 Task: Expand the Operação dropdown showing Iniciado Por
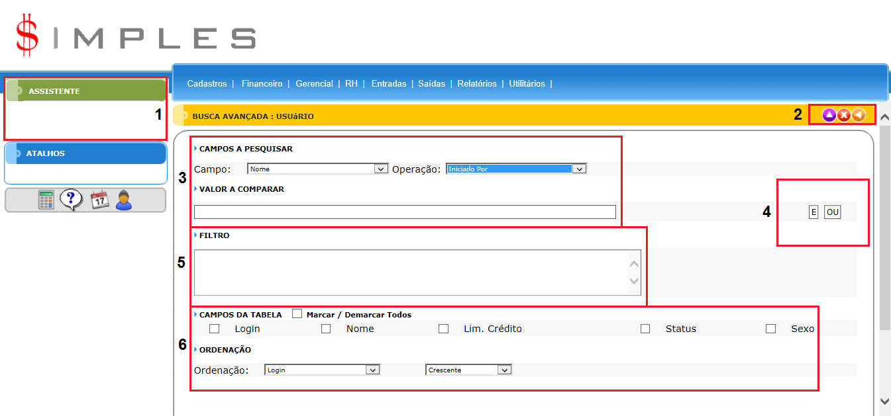click(516, 169)
